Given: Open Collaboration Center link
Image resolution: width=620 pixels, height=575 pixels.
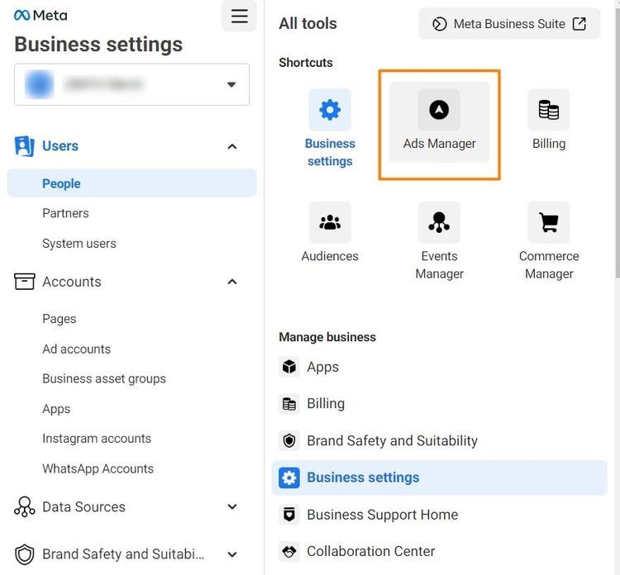Looking at the screenshot, I should pos(371,551).
